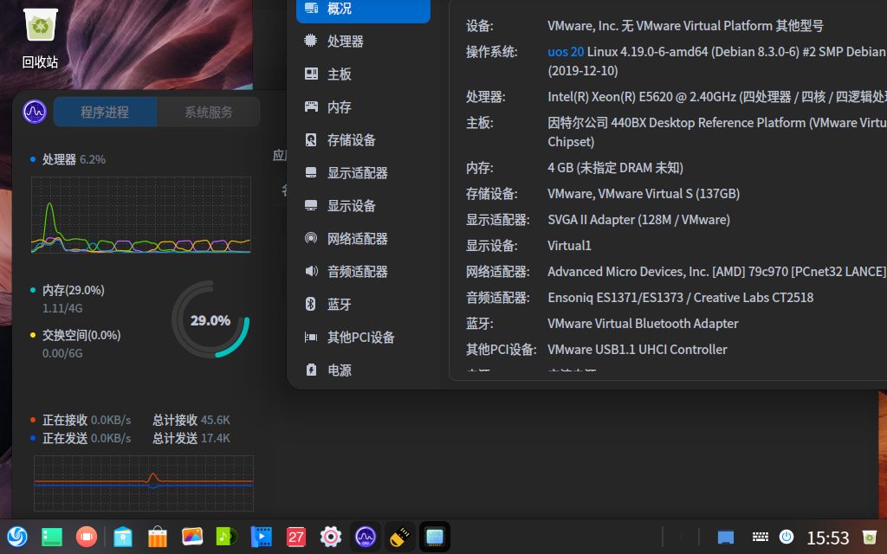
Task: Open the App Store from the dock
Action: click(157, 537)
